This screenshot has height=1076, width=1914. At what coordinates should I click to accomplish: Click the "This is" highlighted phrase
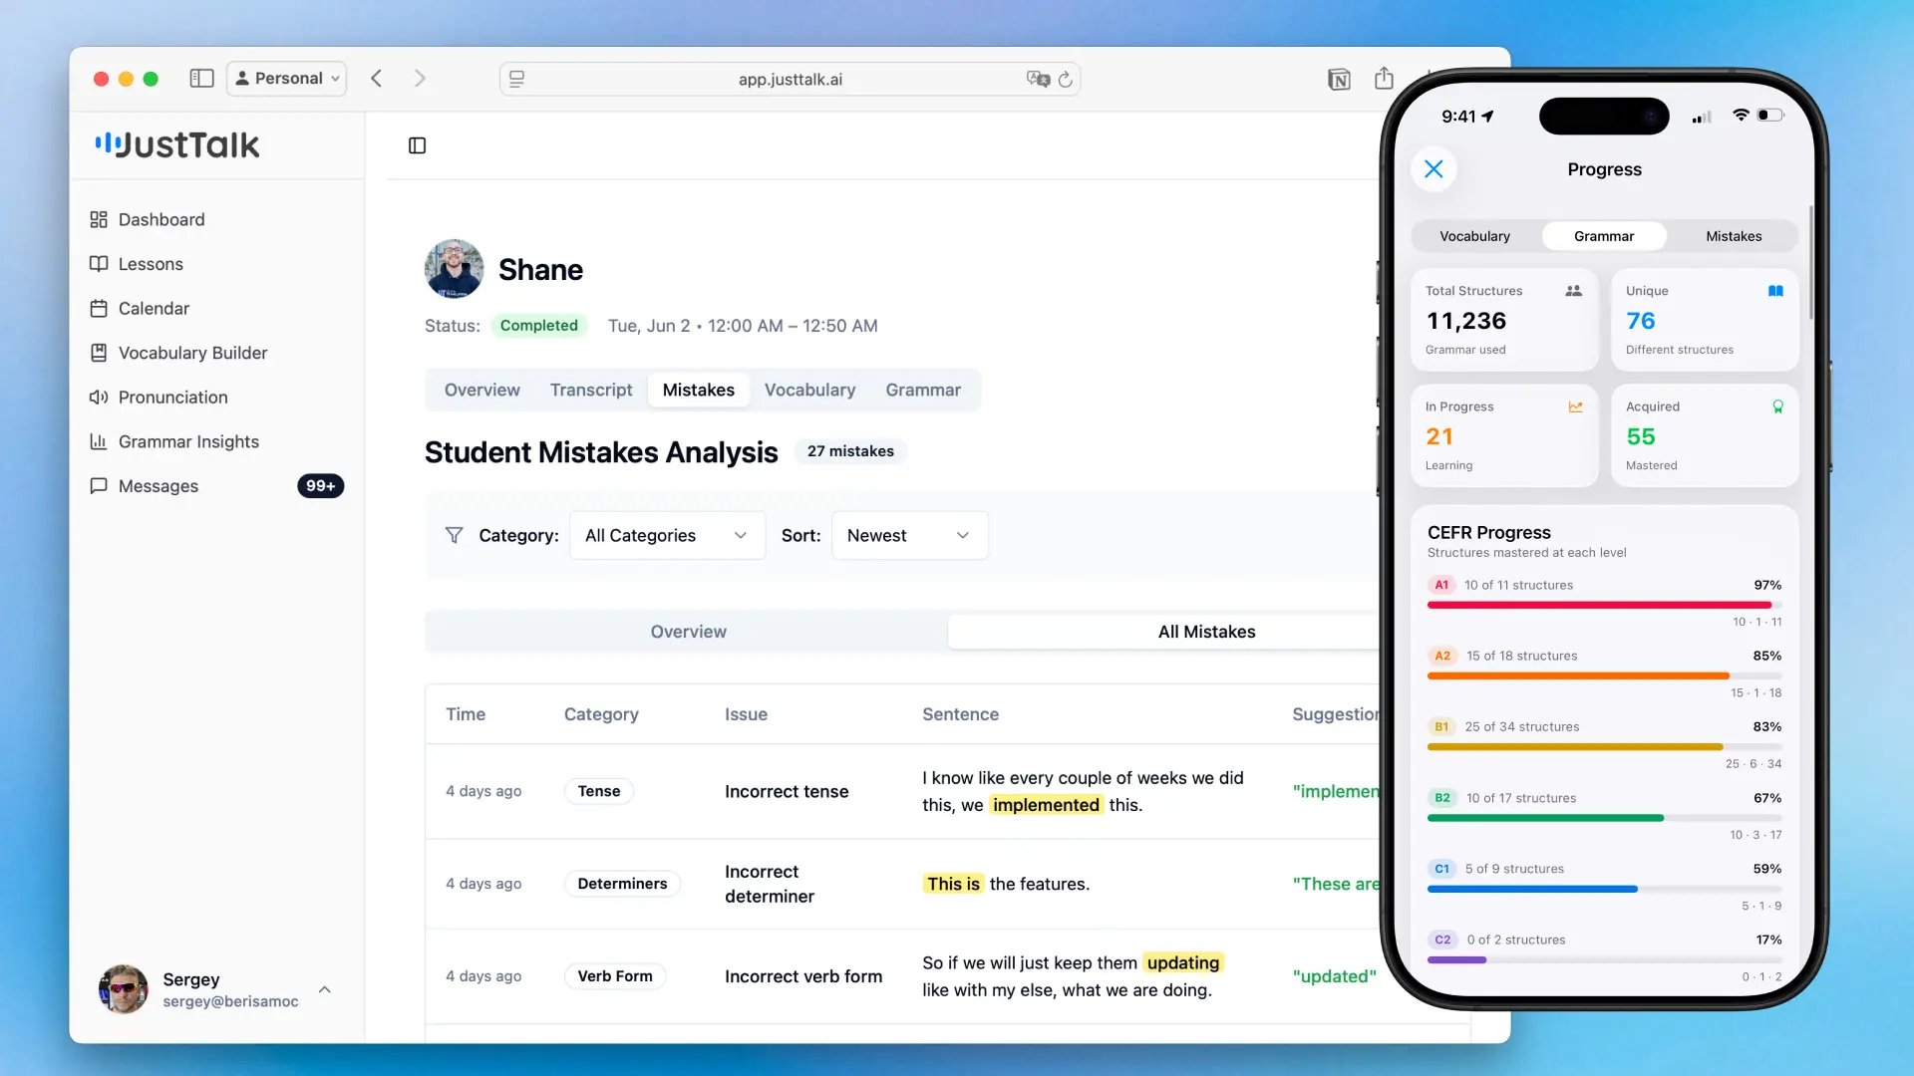coord(953,884)
